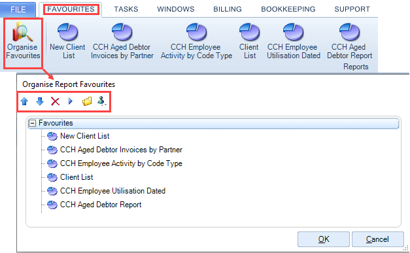Click pie icon beside CCH Employee Utilisation Dated row
This screenshot has height=253, width=410.
[52, 191]
